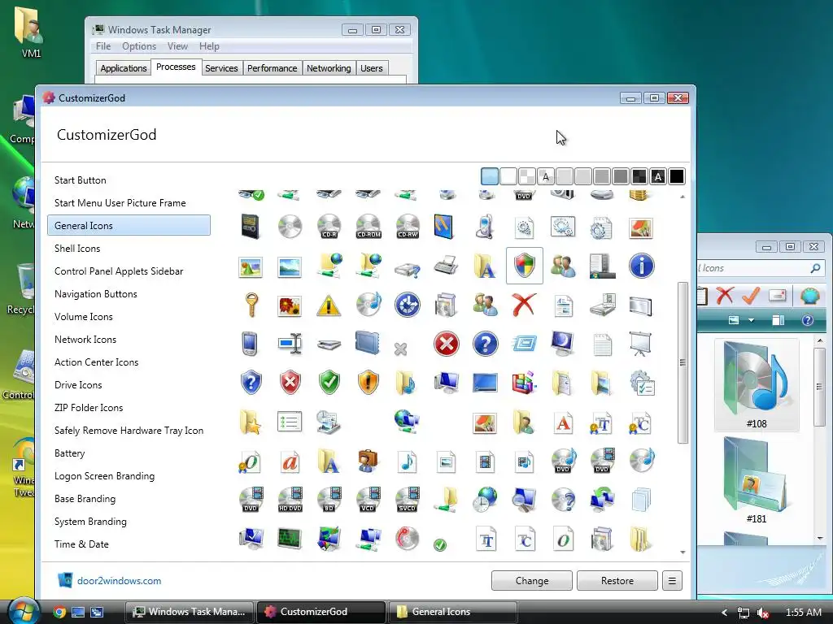Click the Change button
Viewport: 833px width, 624px height.
[532, 580]
